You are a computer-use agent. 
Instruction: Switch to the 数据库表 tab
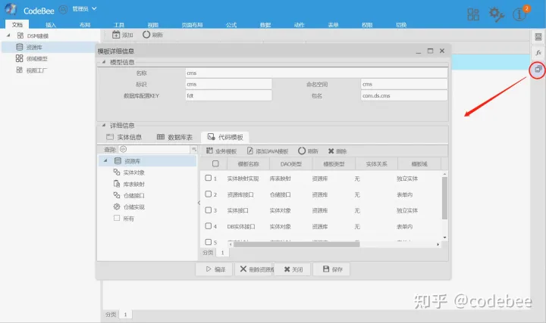pos(175,137)
